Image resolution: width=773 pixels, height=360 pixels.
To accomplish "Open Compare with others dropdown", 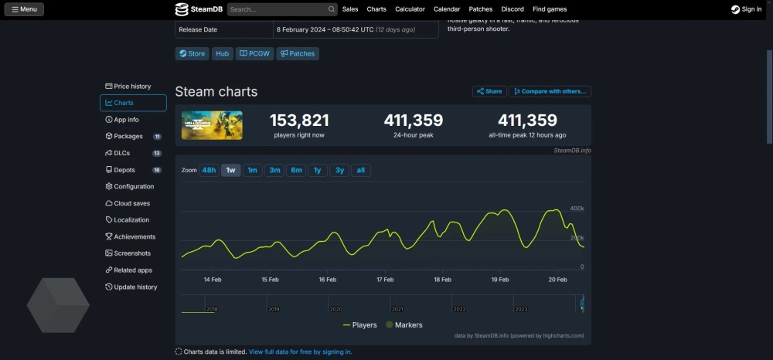I will [x=550, y=91].
